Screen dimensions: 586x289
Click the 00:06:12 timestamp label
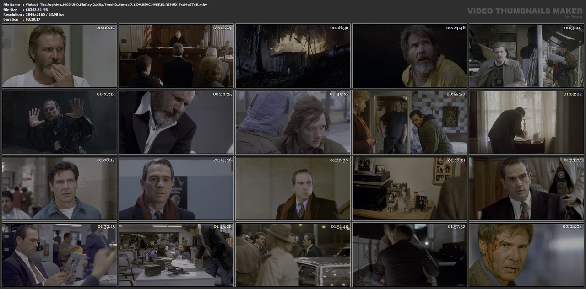tap(106, 28)
